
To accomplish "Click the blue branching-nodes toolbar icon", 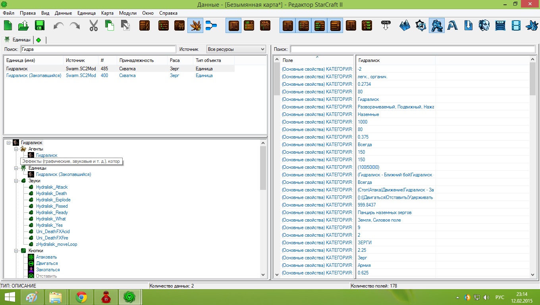I will (211, 26).
